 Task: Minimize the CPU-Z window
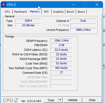[74, 4]
